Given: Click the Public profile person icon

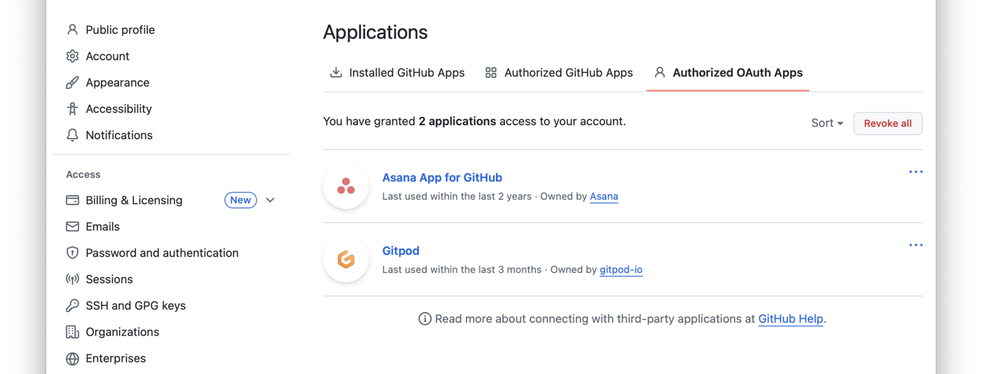Looking at the screenshot, I should click(x=72, y=29).
